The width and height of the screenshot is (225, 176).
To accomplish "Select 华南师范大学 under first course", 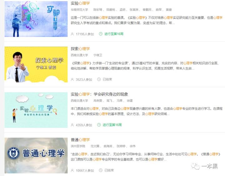I will point(79,10).
